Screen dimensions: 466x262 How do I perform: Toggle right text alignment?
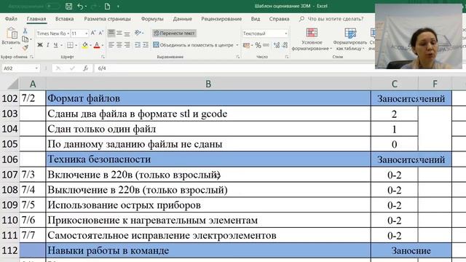(x=127, y=45)
